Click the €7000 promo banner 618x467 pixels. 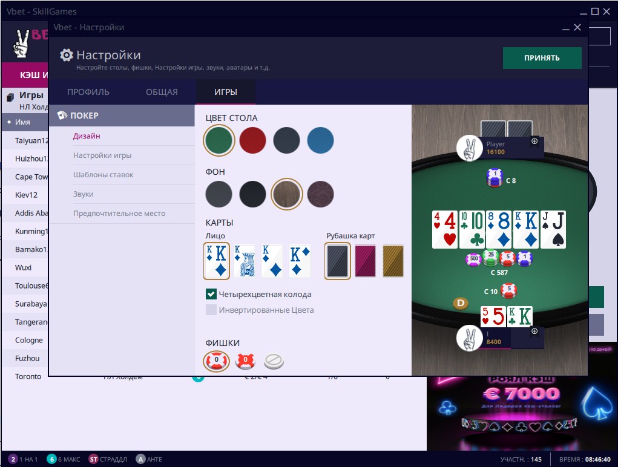coord(522,413)
